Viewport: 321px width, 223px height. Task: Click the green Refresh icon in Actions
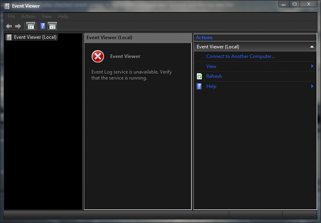(199, 76)
